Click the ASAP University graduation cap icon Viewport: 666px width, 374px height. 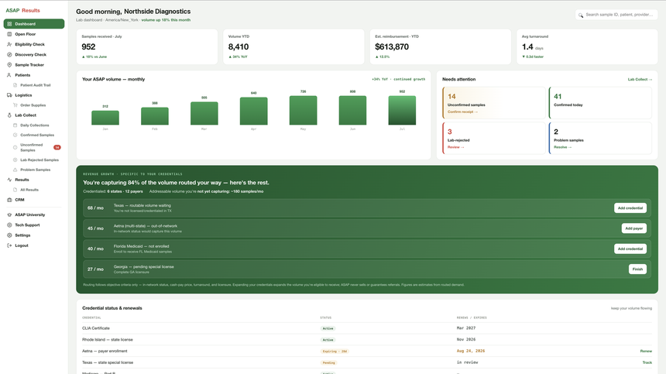pyautogui.click(x=9, y=214)
